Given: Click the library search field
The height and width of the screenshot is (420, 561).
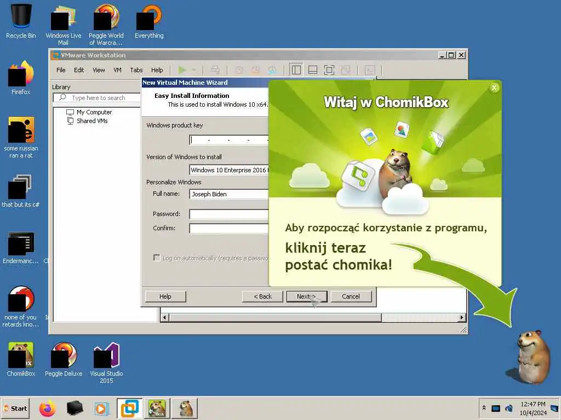Looking at the screenshot, I should pyautogui.click(x=97, y=98).
